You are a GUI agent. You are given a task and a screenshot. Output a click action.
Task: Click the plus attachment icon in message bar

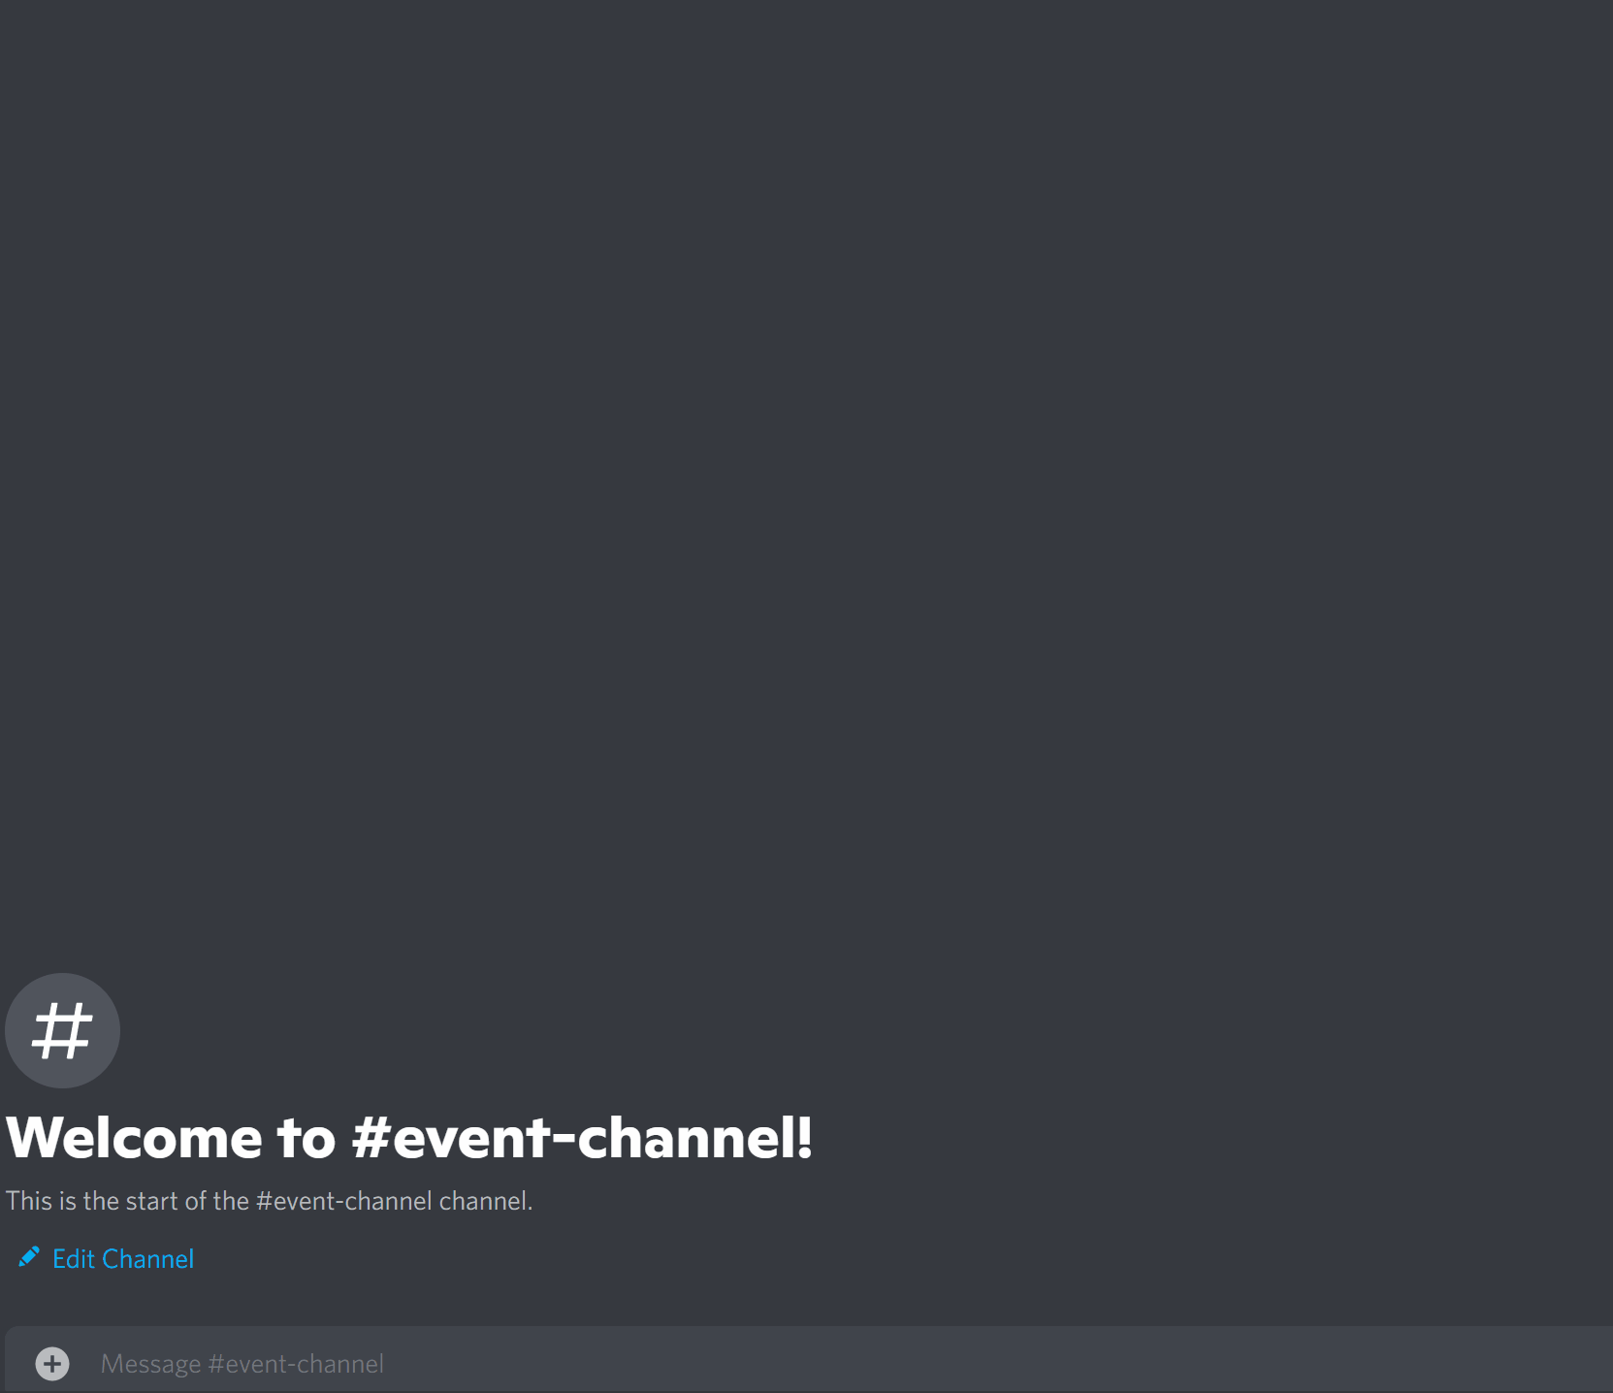click(52, 1363)
